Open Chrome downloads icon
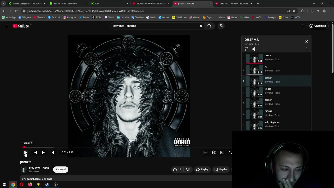Screen dimensions: 334x188 coord(312,11)
